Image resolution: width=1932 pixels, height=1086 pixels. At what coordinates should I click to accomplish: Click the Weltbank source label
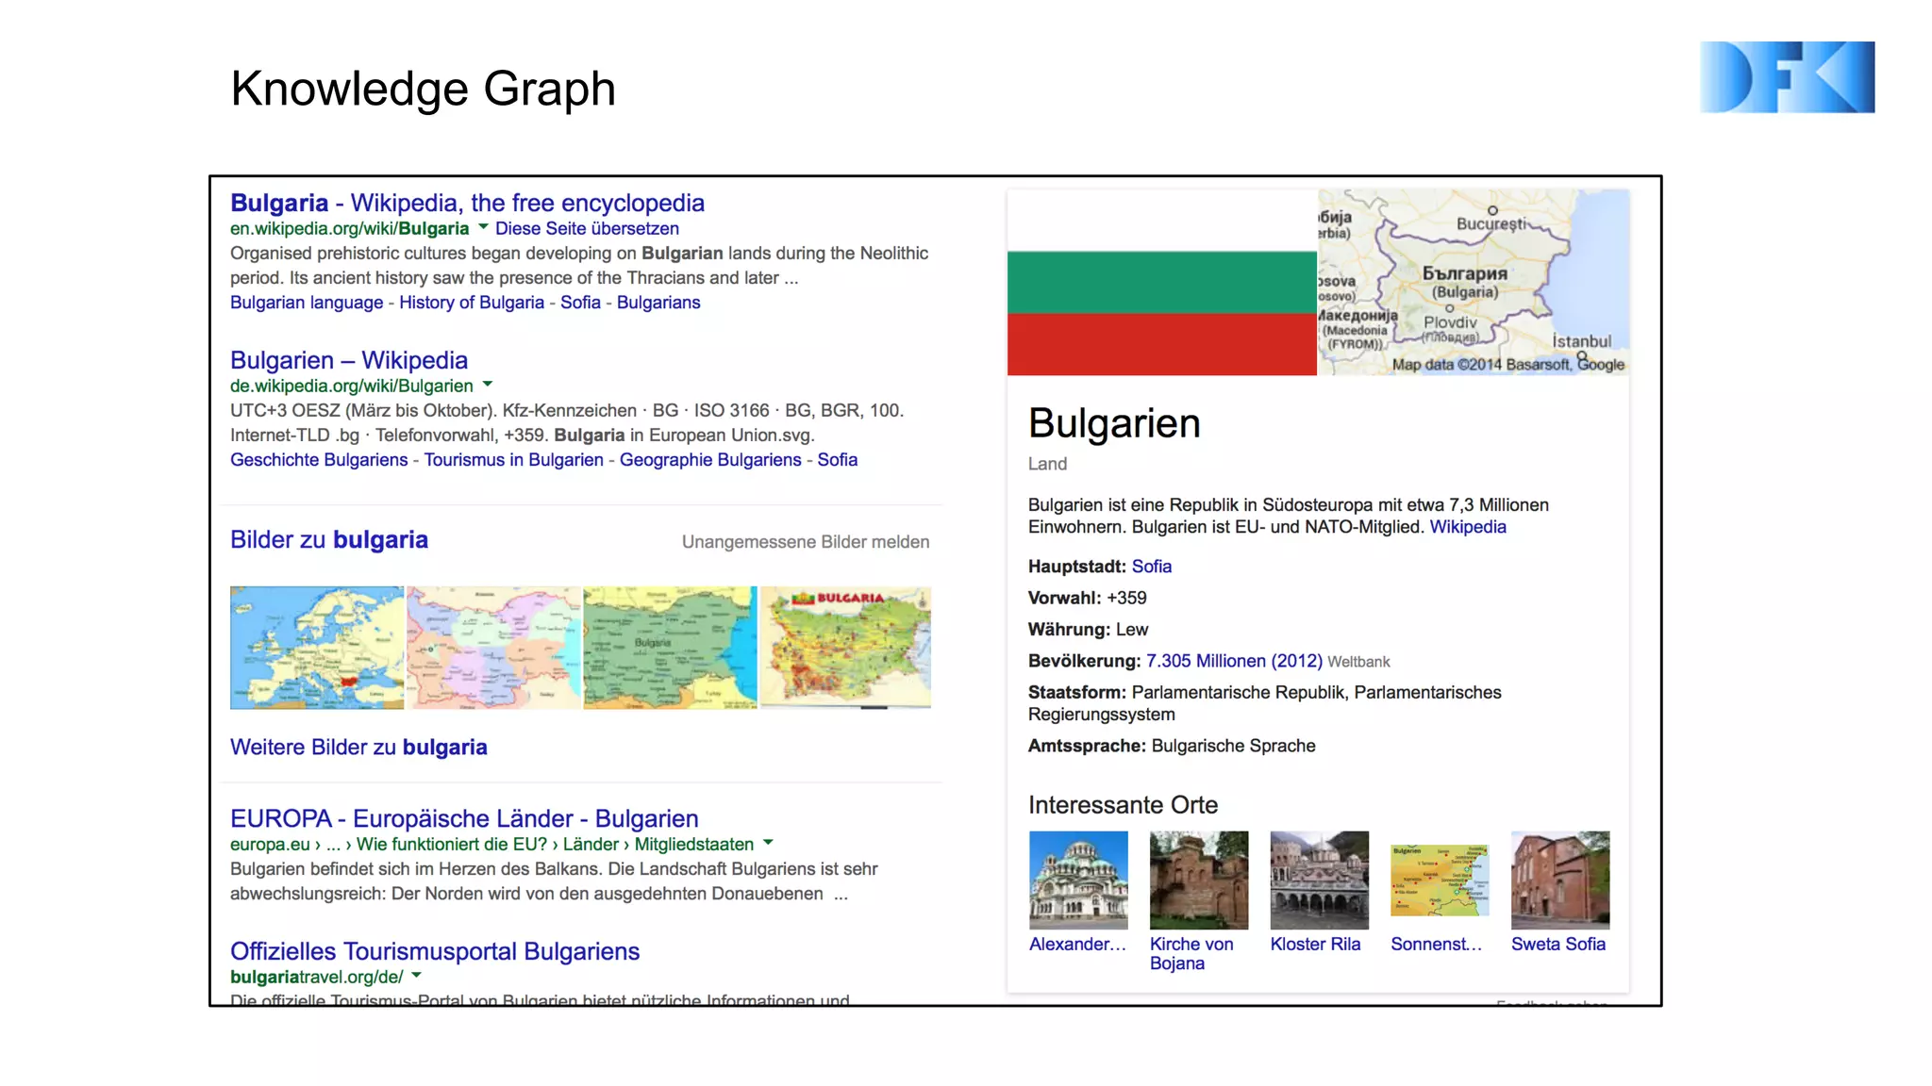pos(1358,662)
